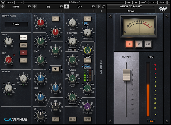Toggle the EQ SOLO speaker icon
Image resolution: width=171 pixels, height=125 pixels.
(56, 69)
